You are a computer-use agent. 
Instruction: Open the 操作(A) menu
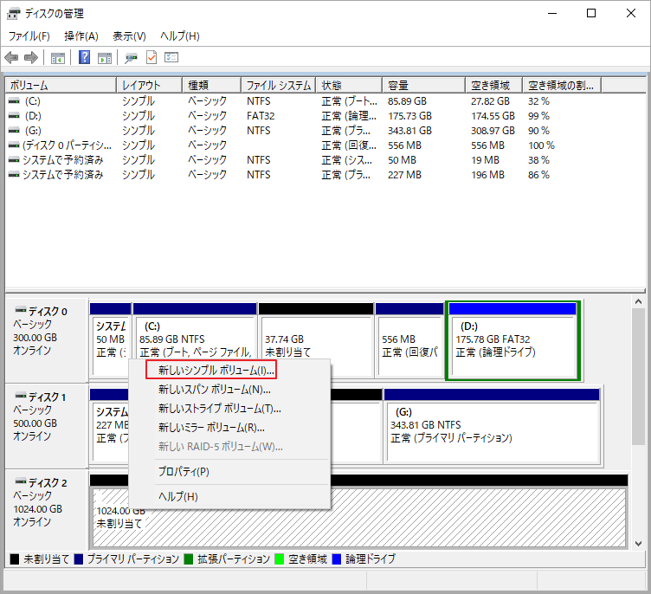[x=81, y=36]
